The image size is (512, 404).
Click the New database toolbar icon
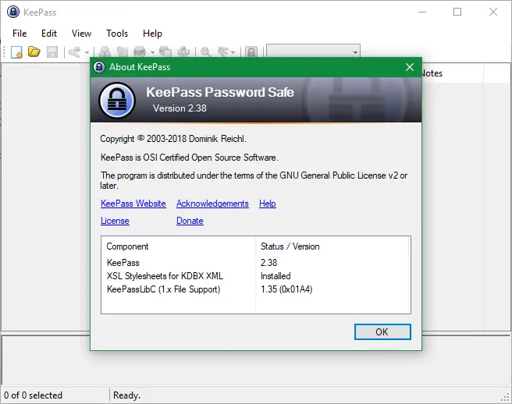coord(16,52)
